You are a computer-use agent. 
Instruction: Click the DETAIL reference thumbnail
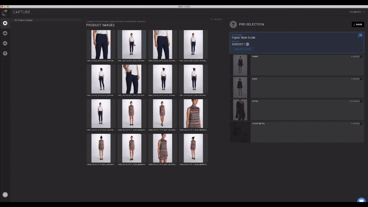[240, 109]
